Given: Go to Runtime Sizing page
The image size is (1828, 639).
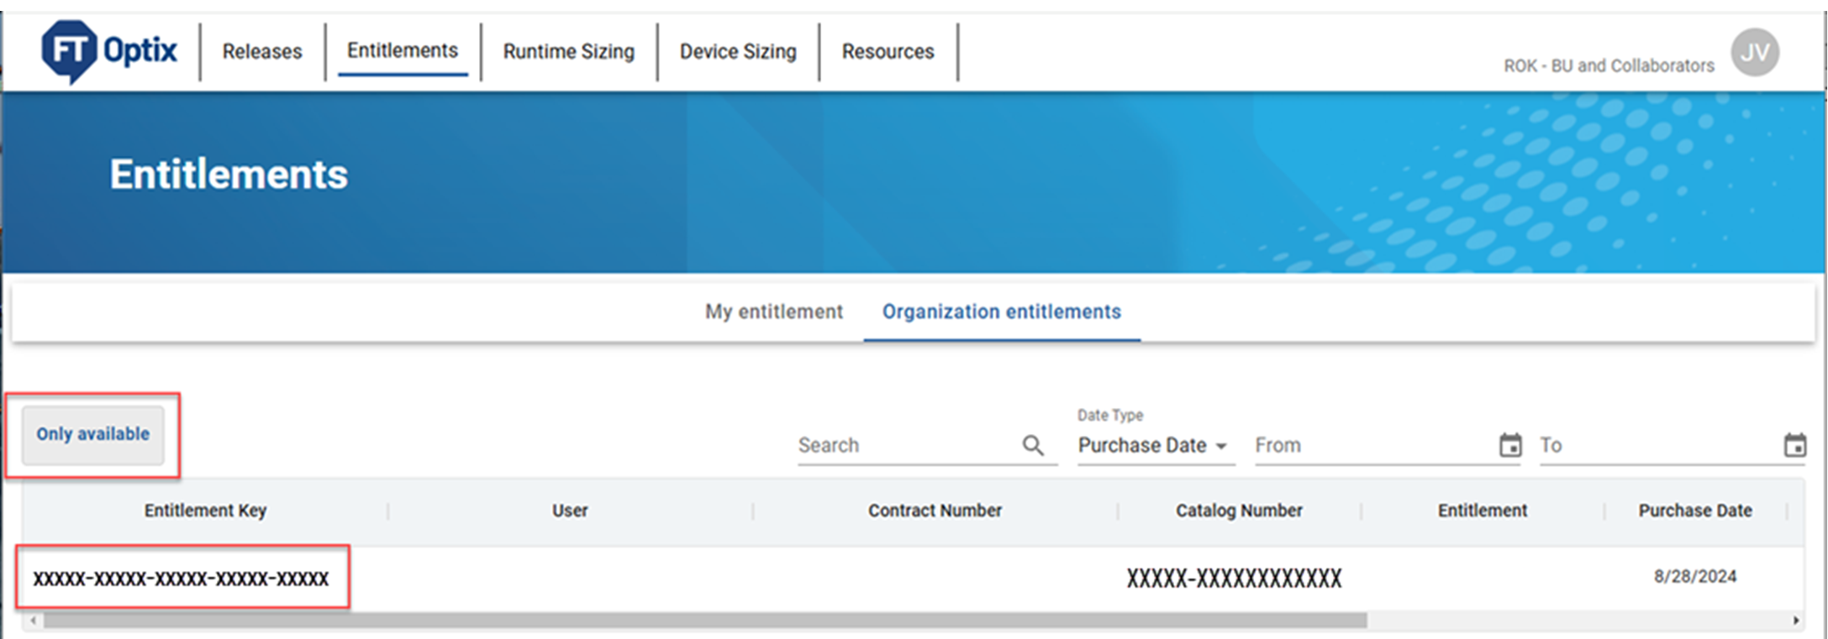Looking at the screenshot, I should pyautogui.click(x=568, y=51).
